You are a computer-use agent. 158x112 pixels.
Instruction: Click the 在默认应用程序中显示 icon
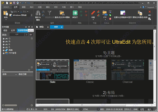click(x=123, y=13)
